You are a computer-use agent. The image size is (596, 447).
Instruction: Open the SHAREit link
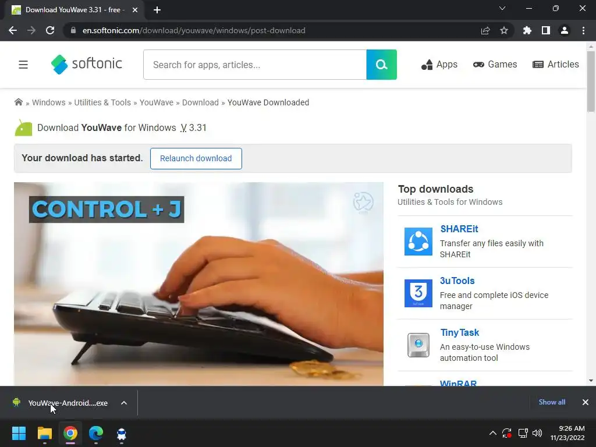click(459, 229)
